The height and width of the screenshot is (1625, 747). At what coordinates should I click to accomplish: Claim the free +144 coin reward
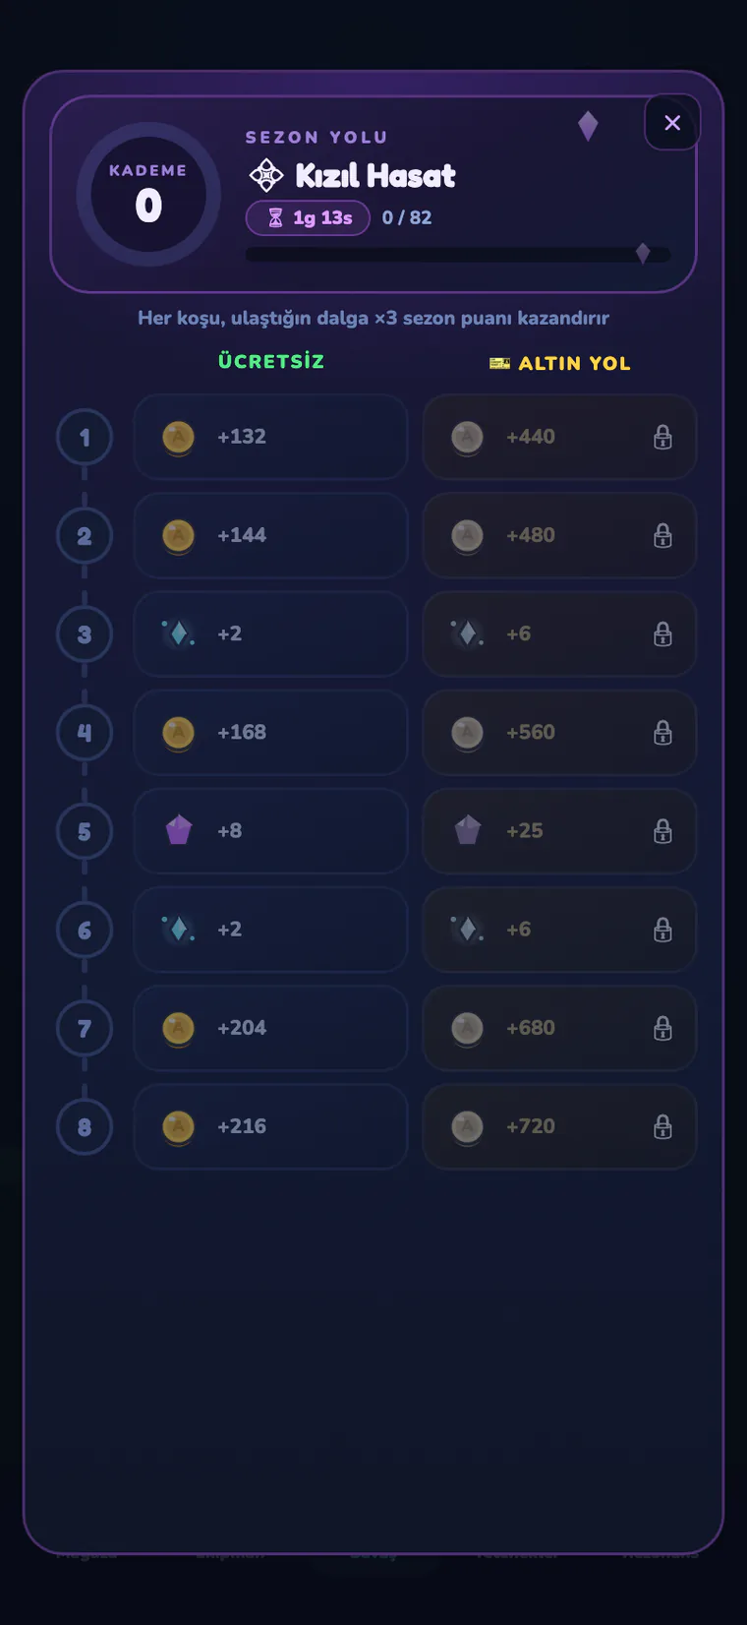pyautogui.click(x=270, y=535)
